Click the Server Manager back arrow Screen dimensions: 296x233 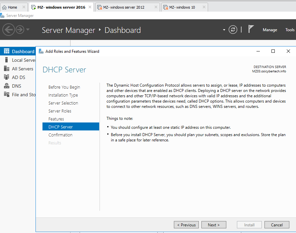[9, 30]
